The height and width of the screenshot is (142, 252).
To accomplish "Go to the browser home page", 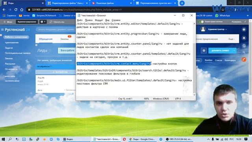I will point(22,9).
